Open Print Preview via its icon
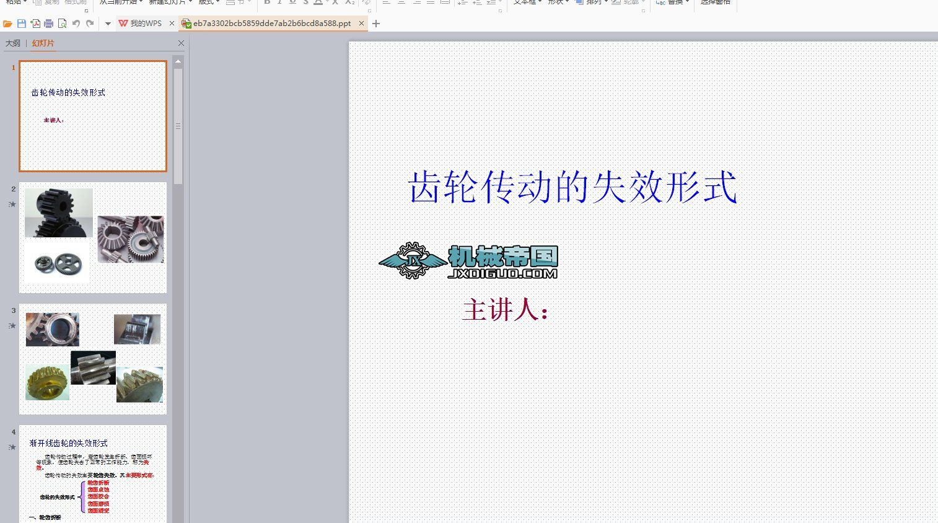This screenshot has width=938, height=523. pos(62,23)
